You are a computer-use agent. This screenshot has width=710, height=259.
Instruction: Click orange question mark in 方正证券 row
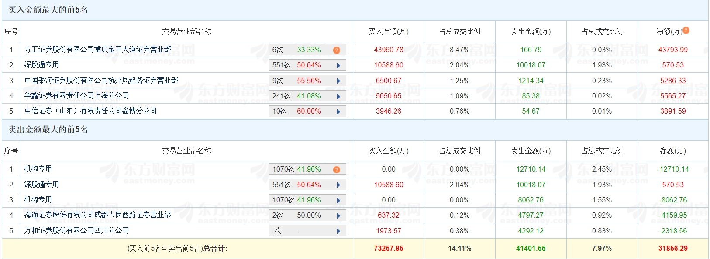tap(336, 50)
